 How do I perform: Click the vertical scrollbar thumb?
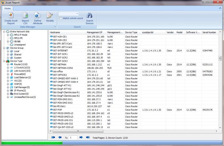(x=220, y=58)
